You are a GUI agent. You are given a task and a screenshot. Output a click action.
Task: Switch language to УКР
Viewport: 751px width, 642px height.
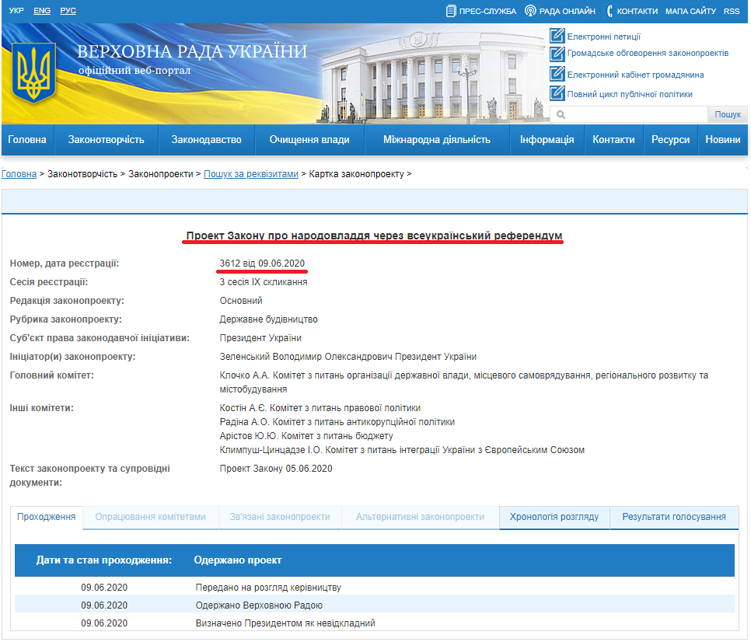click(16, 11)
